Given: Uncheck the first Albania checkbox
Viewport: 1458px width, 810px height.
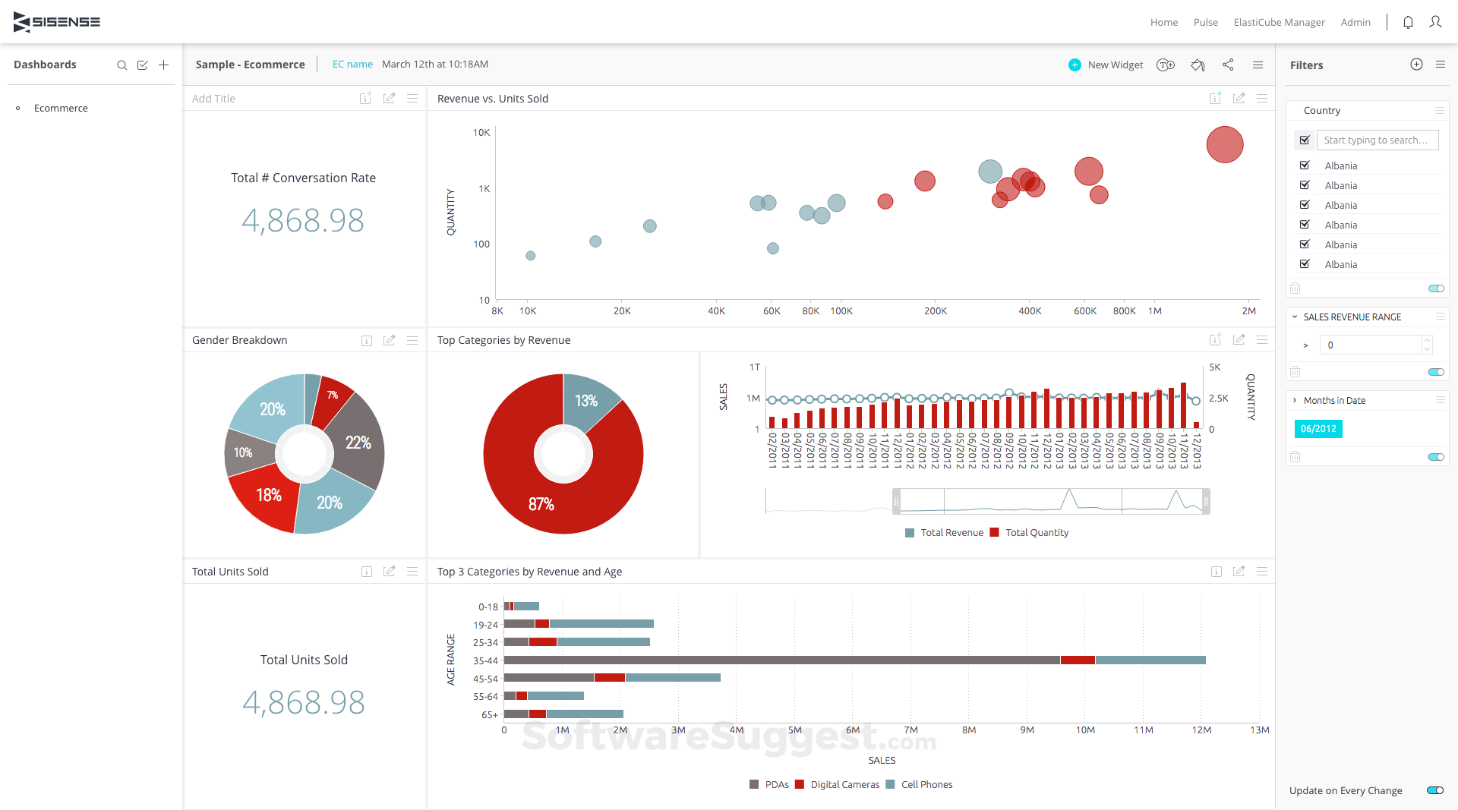Looking at the screenshot, I should tap(1305, 165).
